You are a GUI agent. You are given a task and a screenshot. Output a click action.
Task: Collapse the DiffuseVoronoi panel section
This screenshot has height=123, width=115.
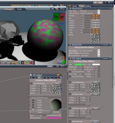(70, 9)
